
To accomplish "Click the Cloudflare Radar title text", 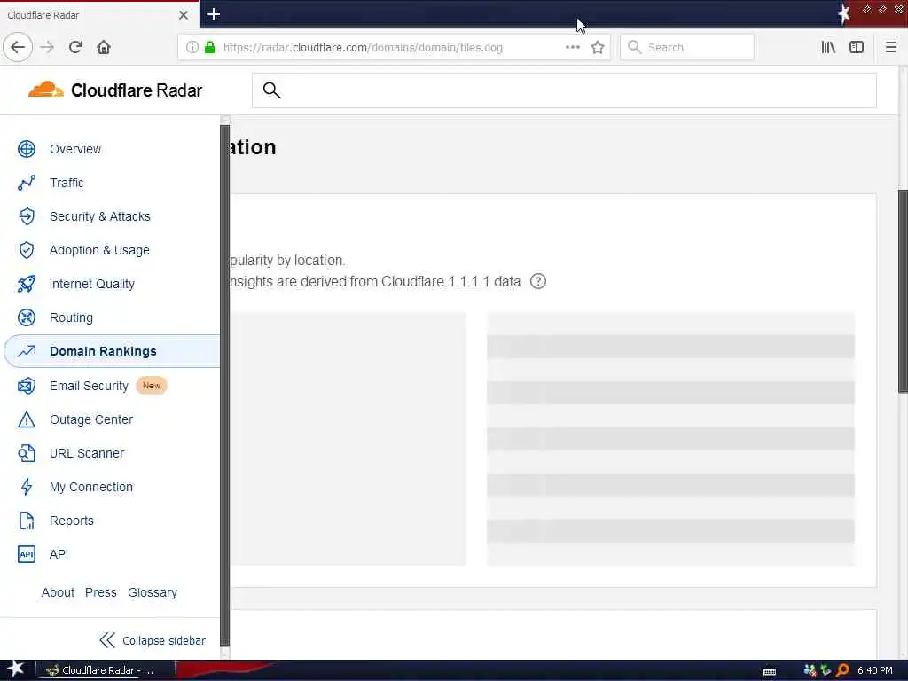I will (136, 90).
